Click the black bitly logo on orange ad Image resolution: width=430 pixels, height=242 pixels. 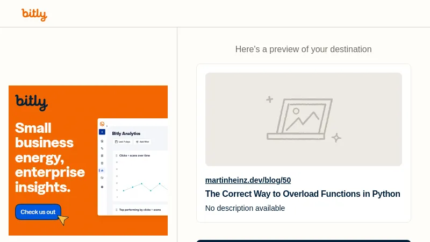point(31,102)
